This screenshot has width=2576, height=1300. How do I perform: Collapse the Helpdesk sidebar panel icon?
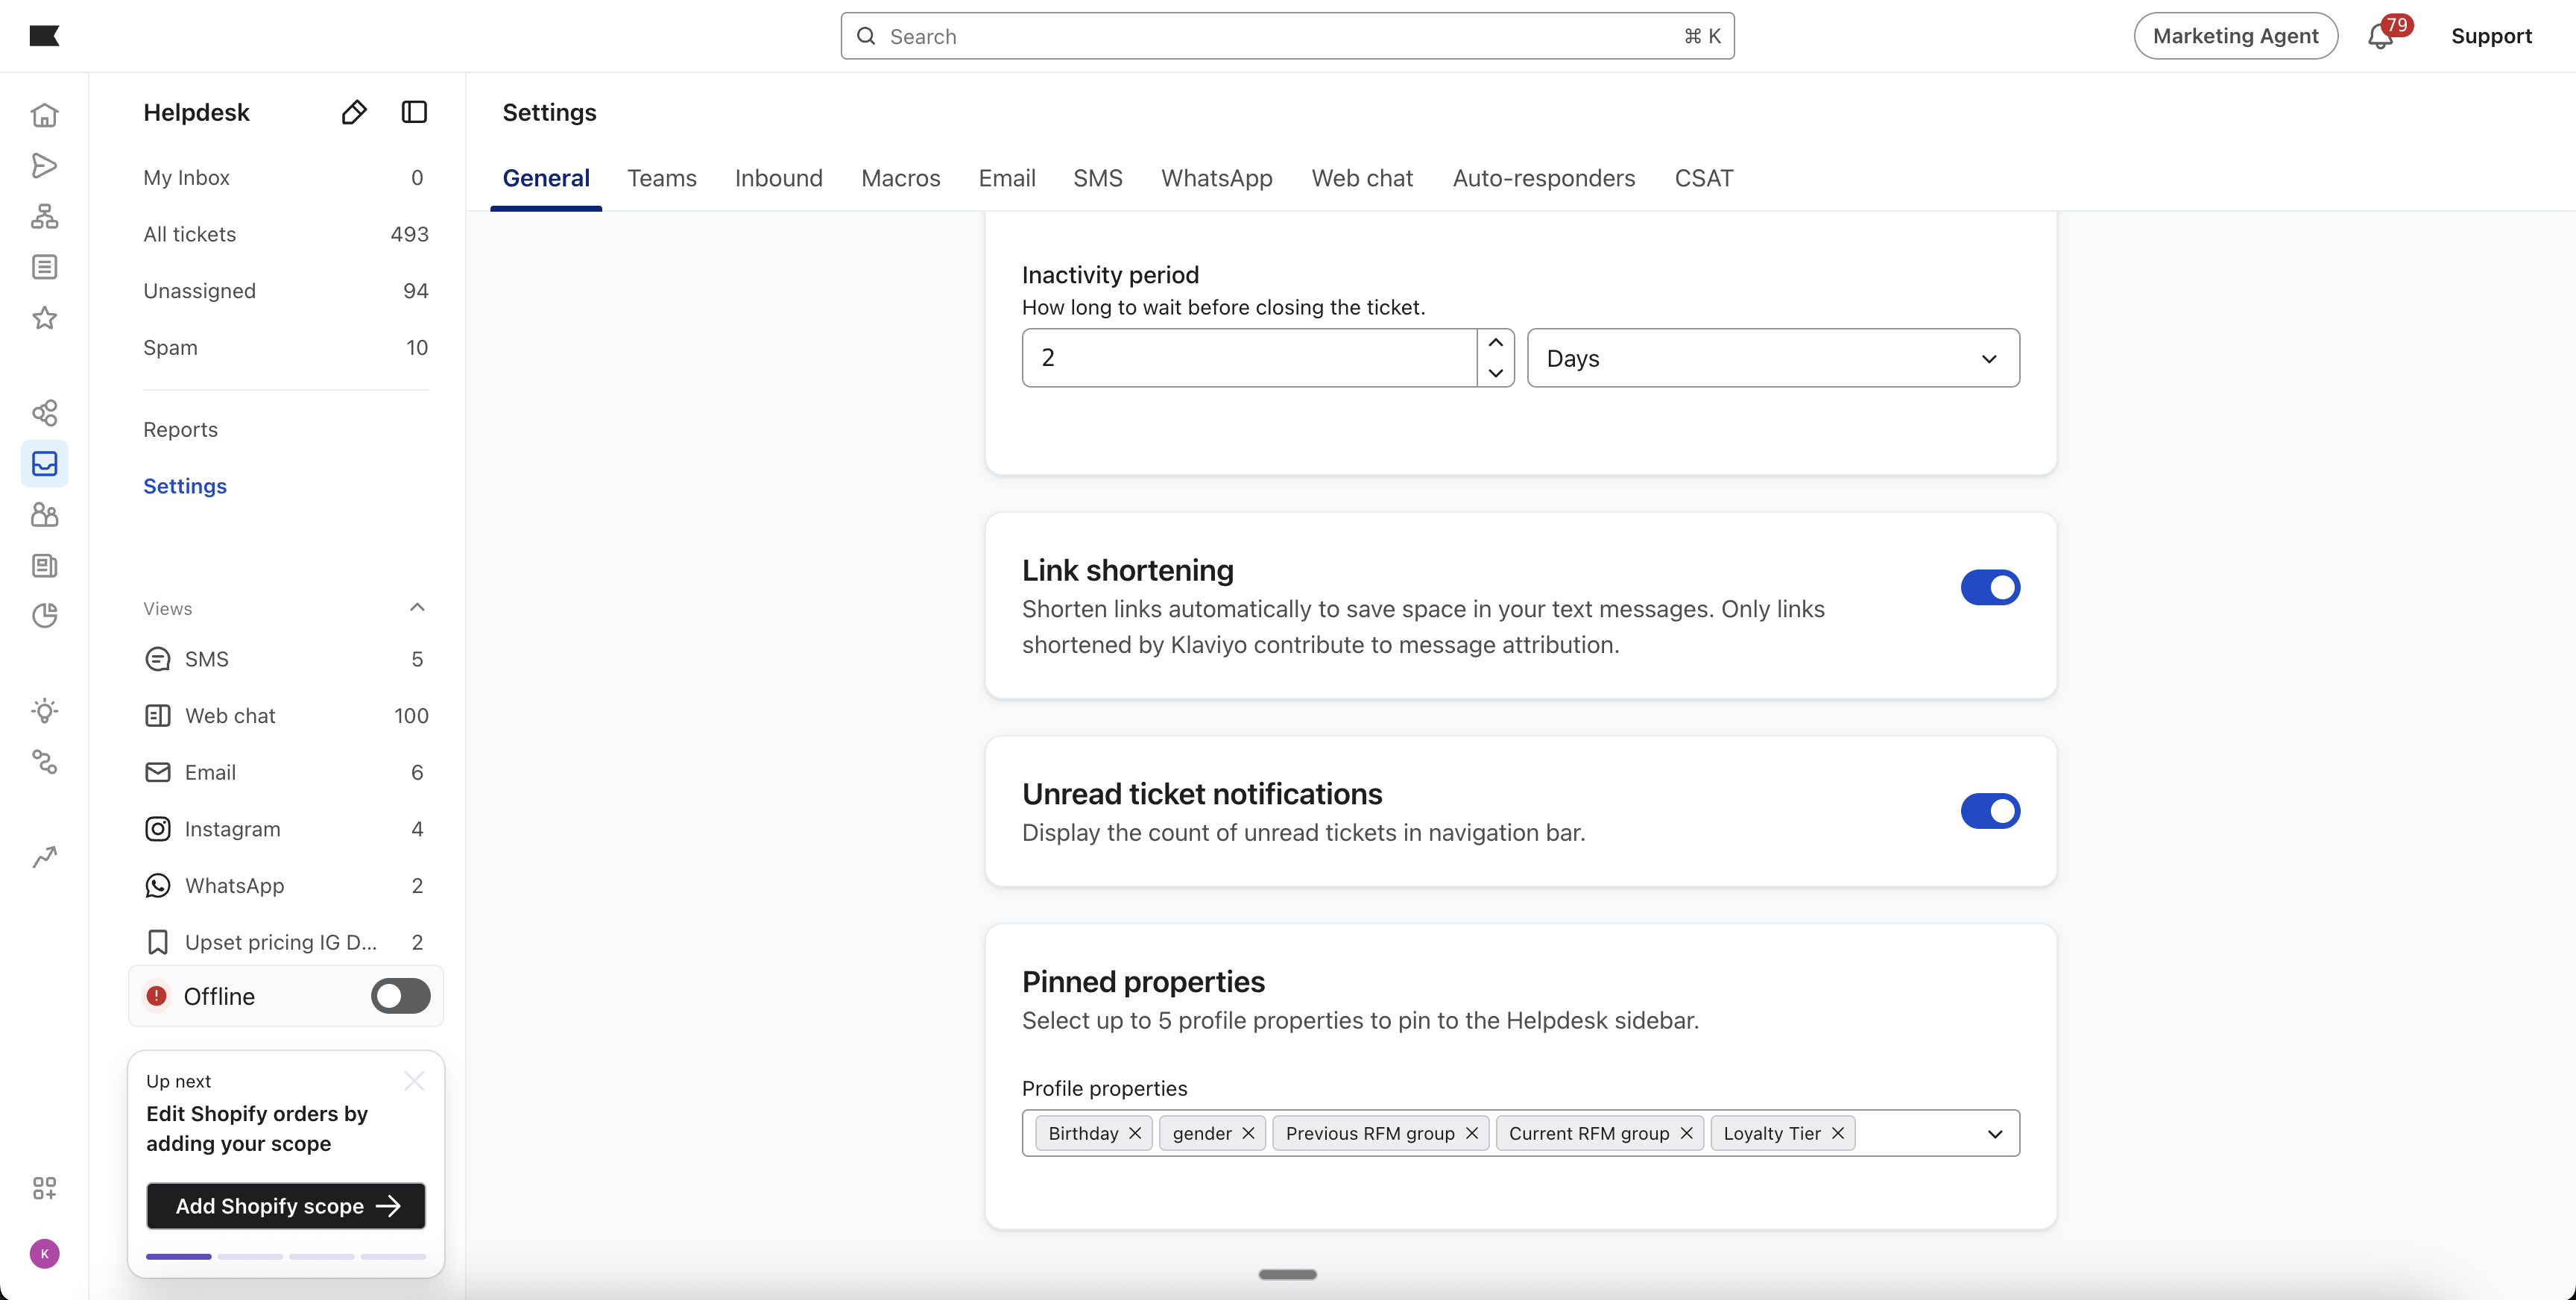(414, 112)
